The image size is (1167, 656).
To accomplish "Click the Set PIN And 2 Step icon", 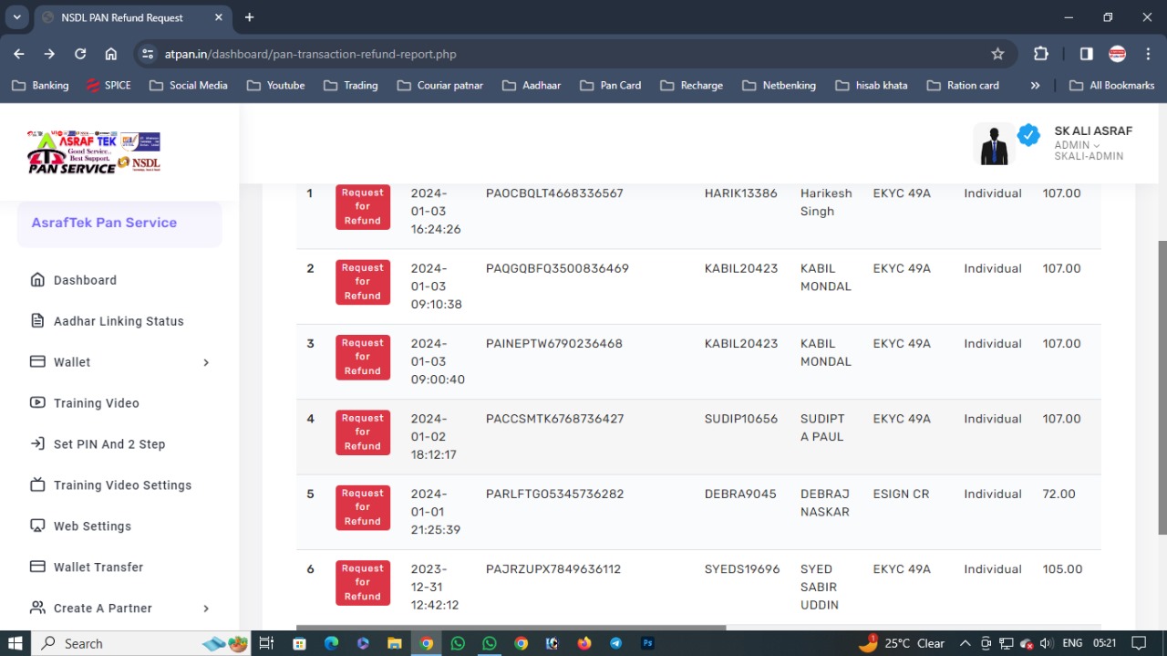I will pyautogui.click(x=37, y=444).
